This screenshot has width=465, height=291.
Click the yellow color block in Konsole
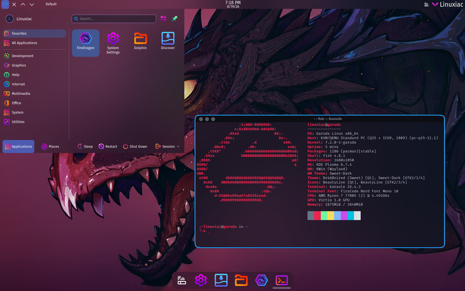point(331,216)
